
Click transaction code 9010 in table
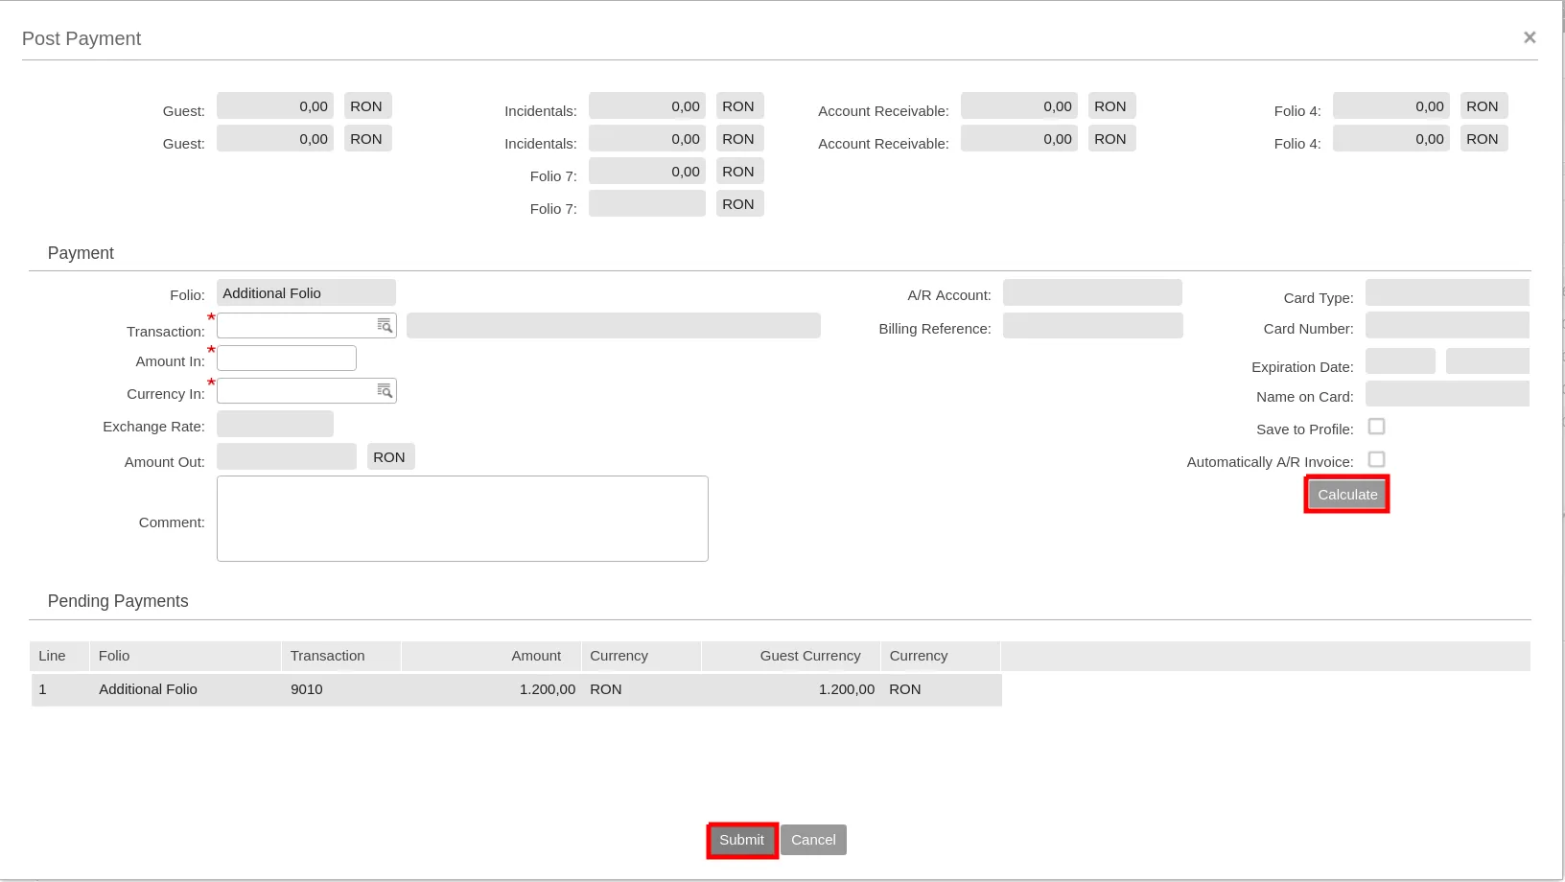tap(307, 689)
